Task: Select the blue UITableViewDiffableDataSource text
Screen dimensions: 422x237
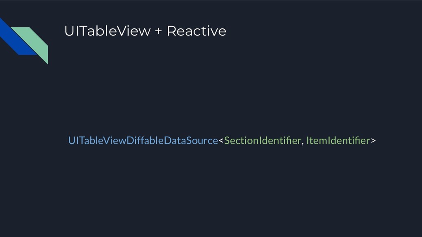Action: [143, 141]
